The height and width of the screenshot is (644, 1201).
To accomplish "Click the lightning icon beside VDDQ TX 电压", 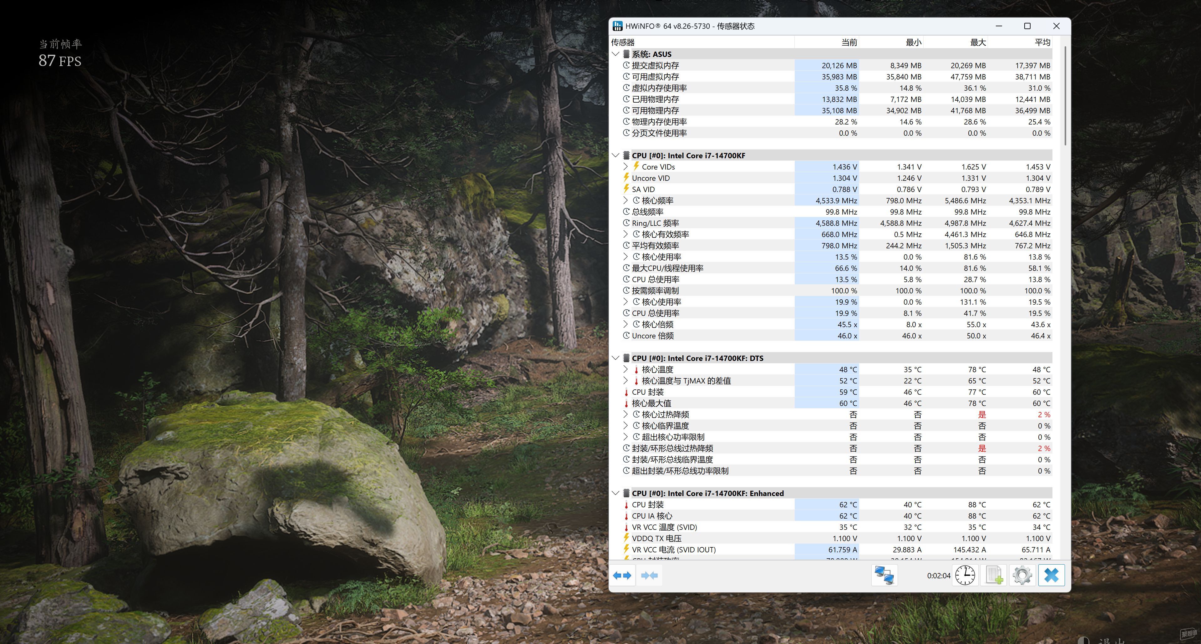I will tap(626, 538).
